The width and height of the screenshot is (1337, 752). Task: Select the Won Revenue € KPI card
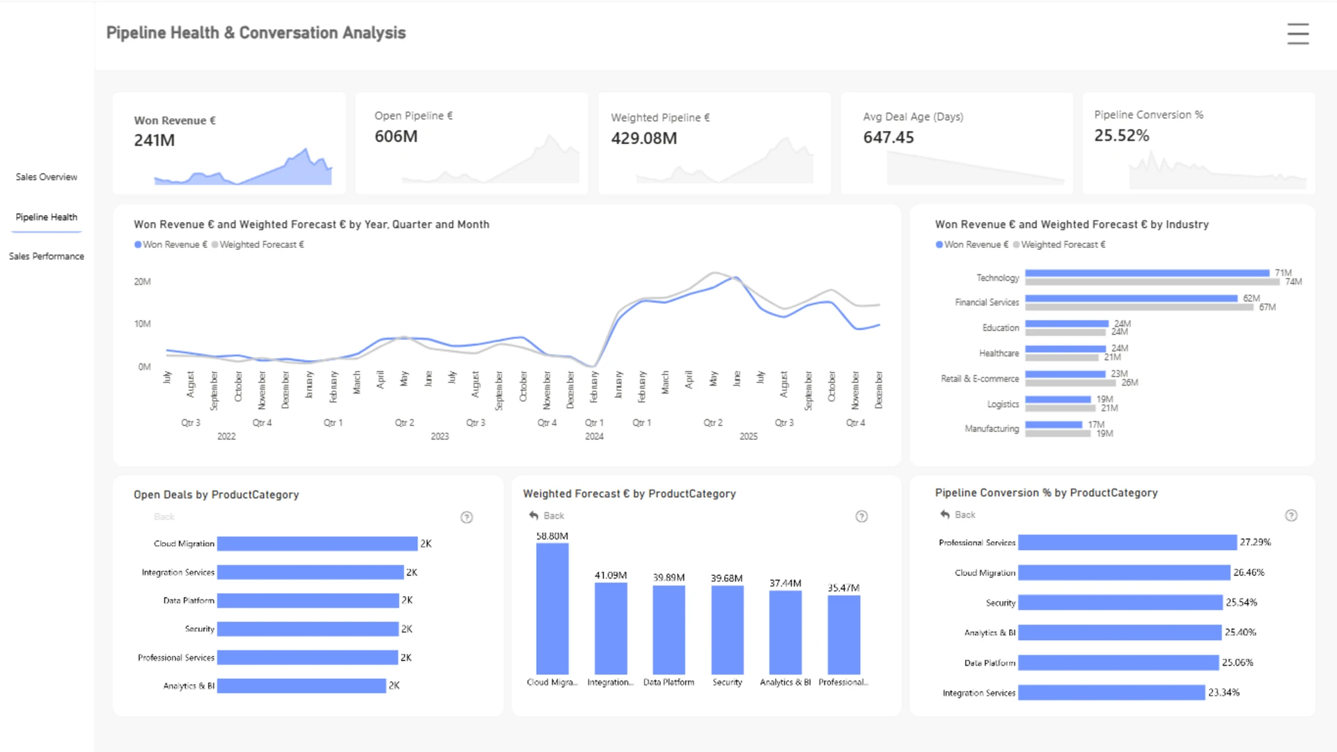coord(229,143)
